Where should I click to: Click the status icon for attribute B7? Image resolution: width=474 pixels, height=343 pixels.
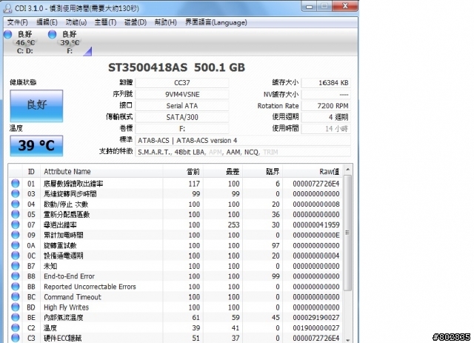click(16, 266)
